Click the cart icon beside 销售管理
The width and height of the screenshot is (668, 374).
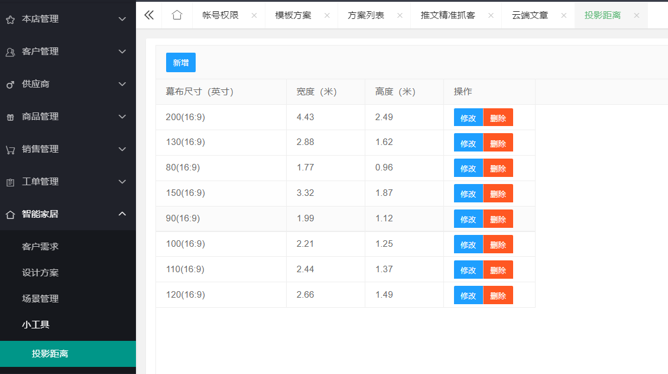click(x=10, y=150)
